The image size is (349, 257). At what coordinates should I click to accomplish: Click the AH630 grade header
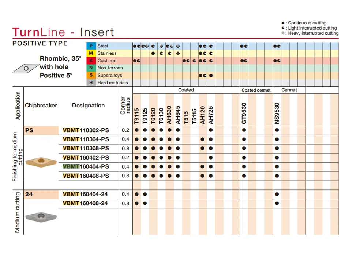click(169, 115)
